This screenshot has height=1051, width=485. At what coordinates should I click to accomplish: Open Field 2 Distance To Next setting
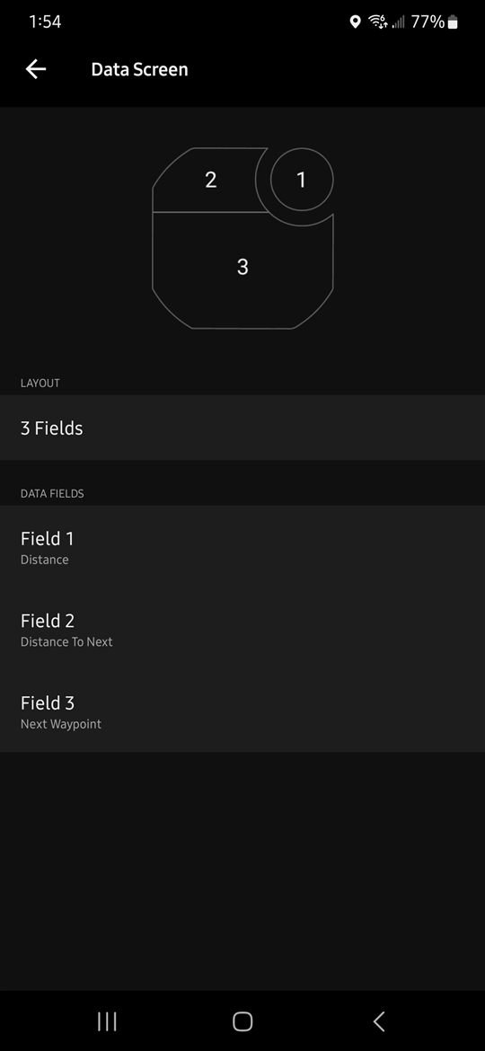pyautogui.click(x=242, y=630)
